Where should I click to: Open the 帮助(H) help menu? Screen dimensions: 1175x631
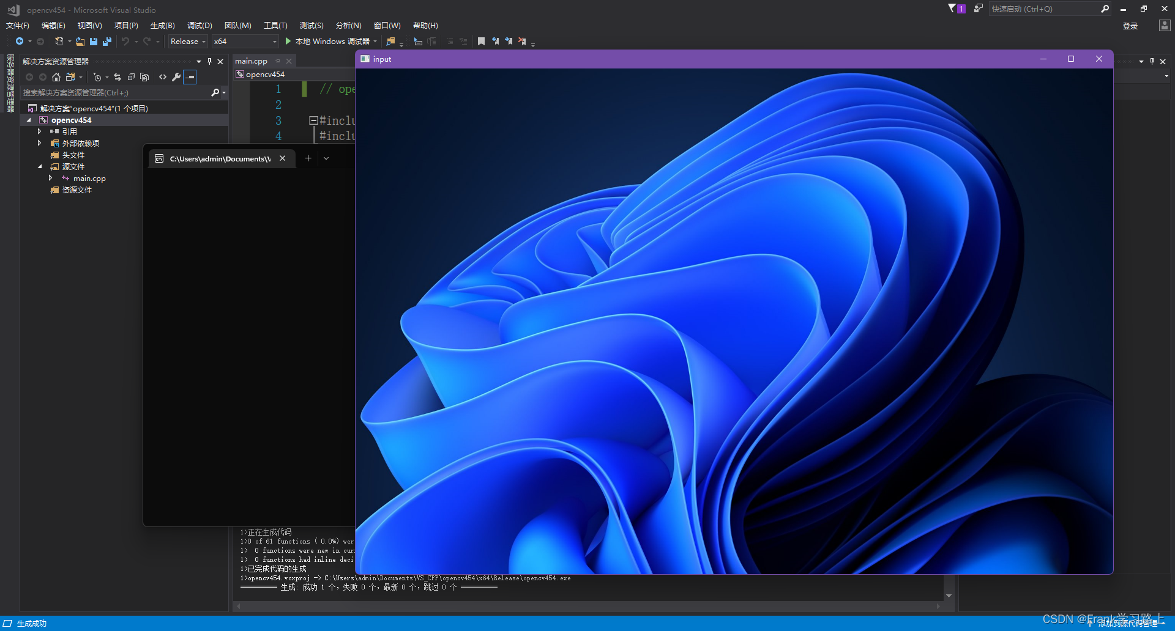point(425,26)
